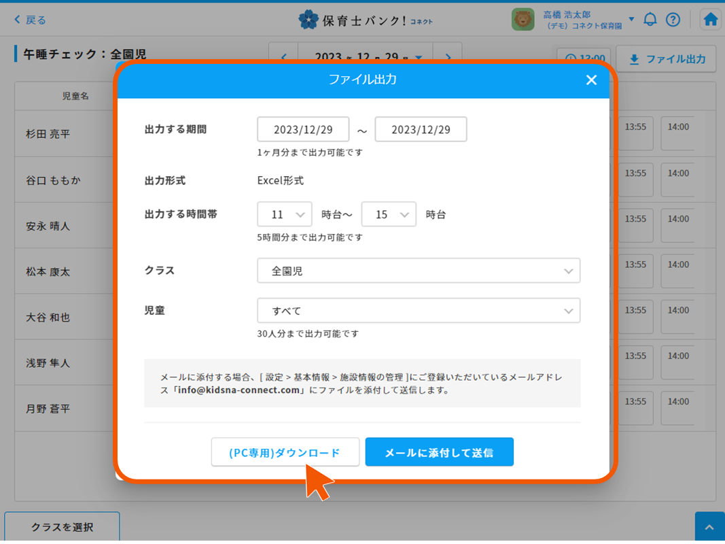This screenshot has width=725, height=544.
Task: Click the 戻る back link
Action: point(31,20)
